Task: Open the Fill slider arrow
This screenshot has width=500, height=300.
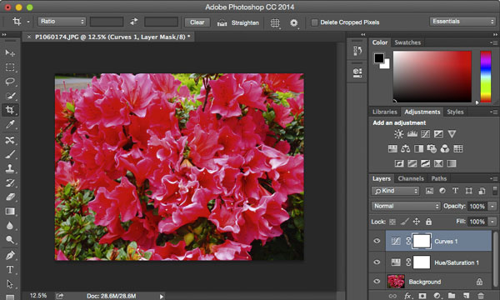Action: pos(492,222)
